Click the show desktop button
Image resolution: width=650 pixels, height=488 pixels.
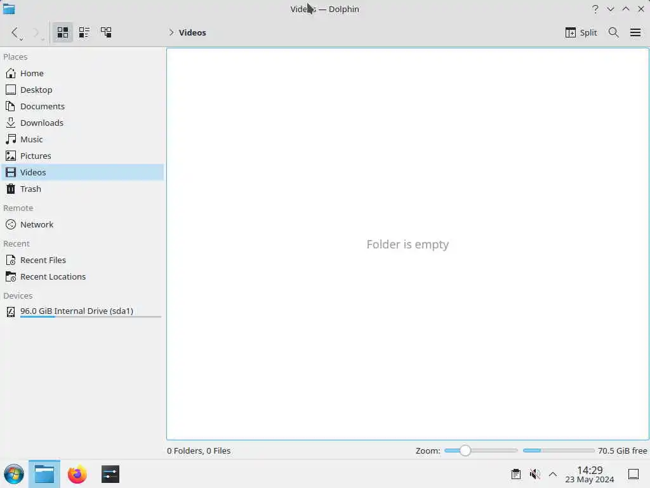click(633, 474)
